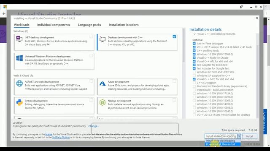Uncheck Test Adapter for Boost.Test
This screenshot has height=151, width=270.
pyautogui.click(x=194, y=65)
